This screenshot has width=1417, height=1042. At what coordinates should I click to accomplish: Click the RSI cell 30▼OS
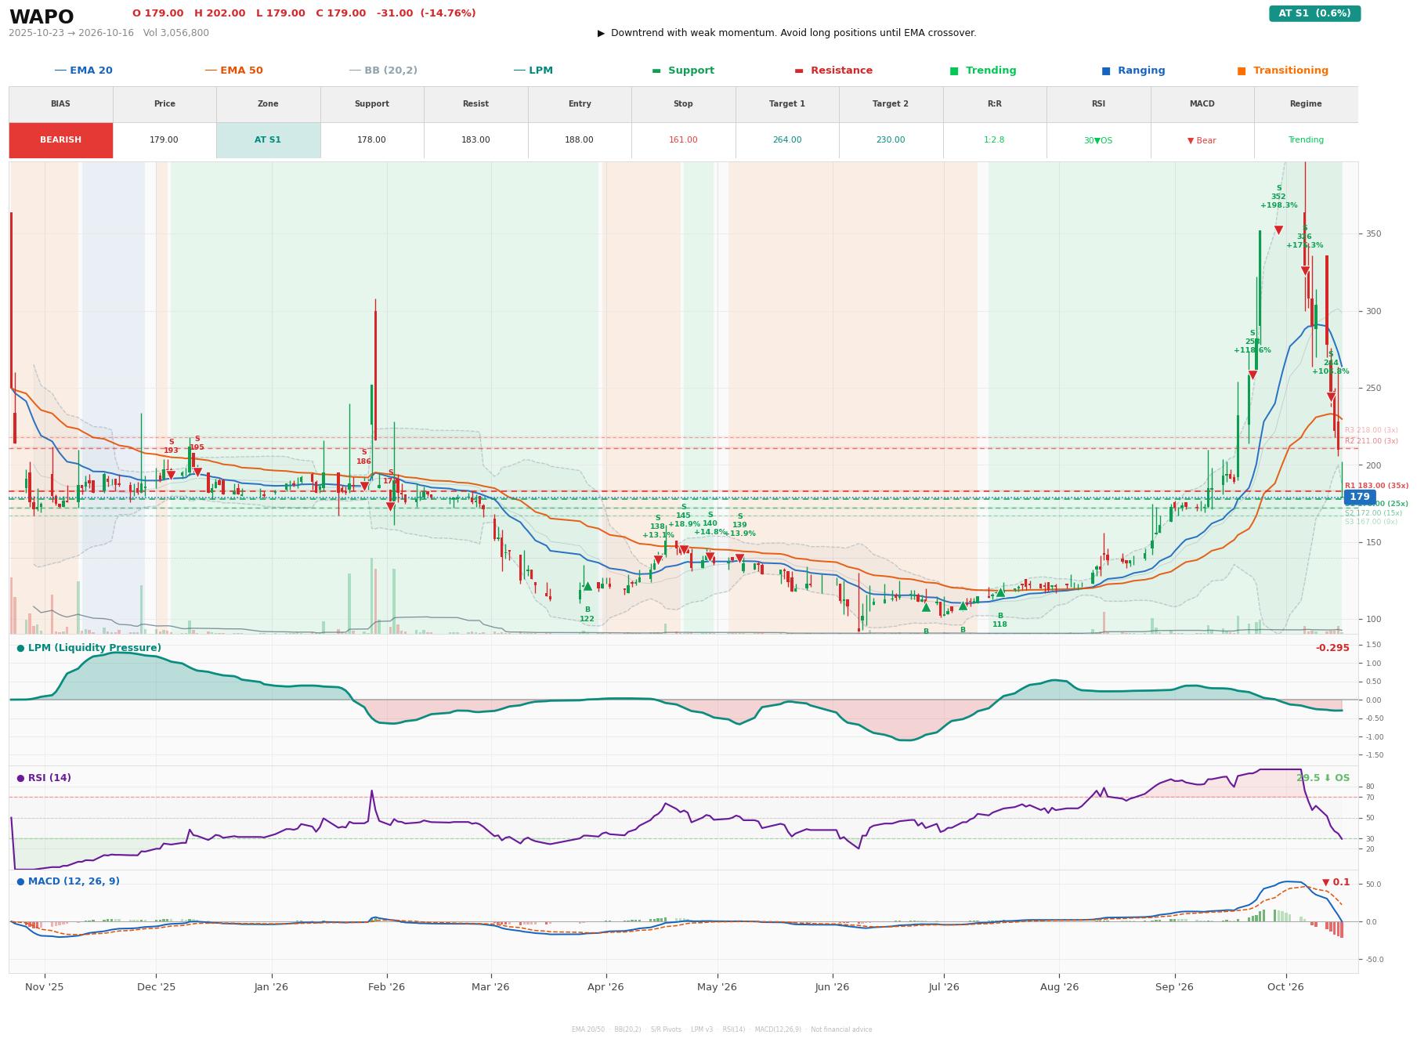[1098, 140]
